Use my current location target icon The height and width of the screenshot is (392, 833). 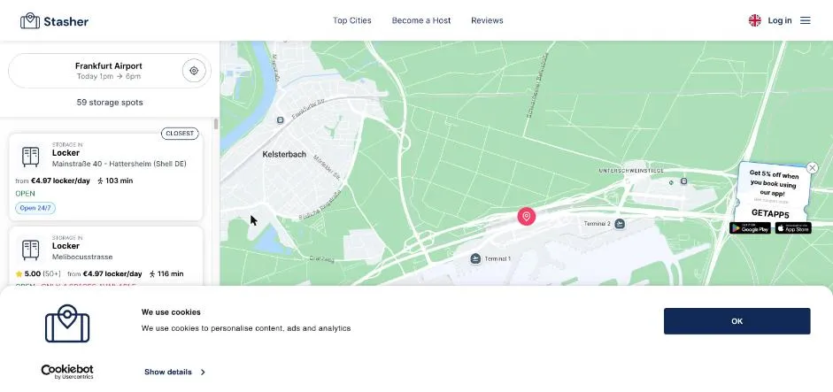[x=194, y=71]
